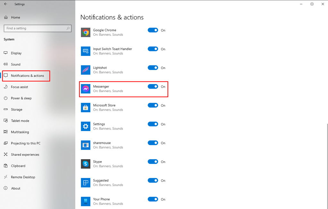Turn off Messenger notifications toggle

coord(153,86)
